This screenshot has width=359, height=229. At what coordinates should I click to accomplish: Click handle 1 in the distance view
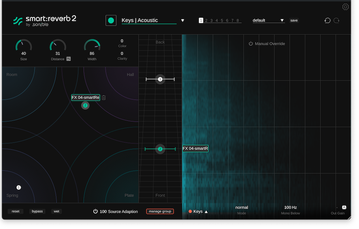coord(160,79)
